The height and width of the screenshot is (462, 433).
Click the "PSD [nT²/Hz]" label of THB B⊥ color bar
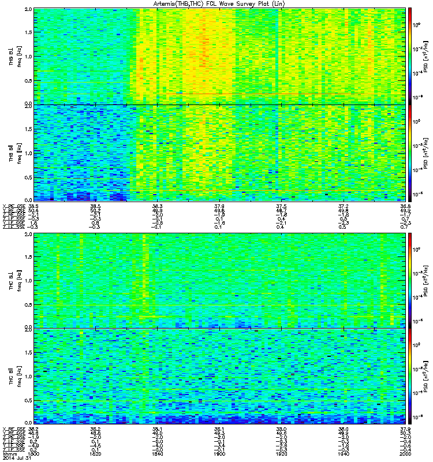425,56
